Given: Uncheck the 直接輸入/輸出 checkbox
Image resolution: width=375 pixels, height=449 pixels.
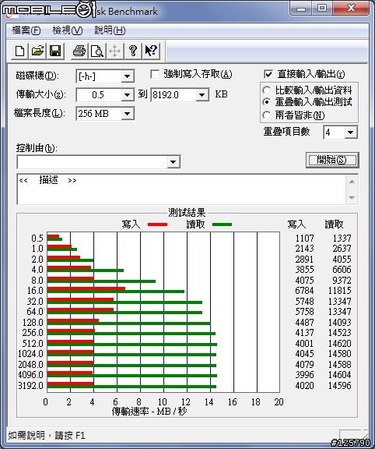Looking at the screenshot, I should tap(268, 75).
